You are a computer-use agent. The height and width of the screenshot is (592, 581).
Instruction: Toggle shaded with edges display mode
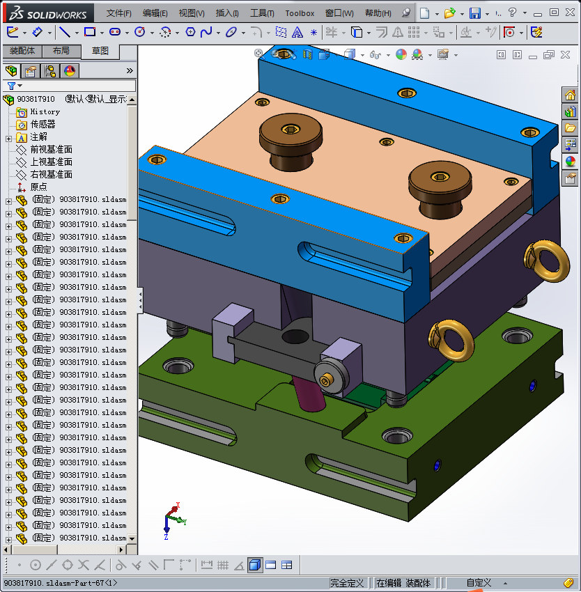255,565
